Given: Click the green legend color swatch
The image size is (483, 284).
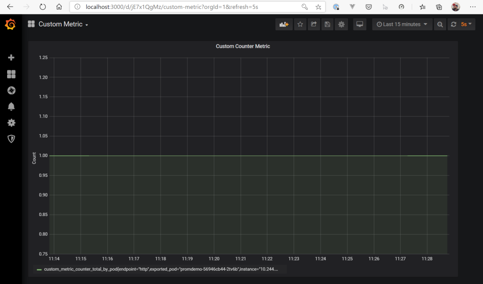Looking at the screenshot, I should click(x=39, y=270).
